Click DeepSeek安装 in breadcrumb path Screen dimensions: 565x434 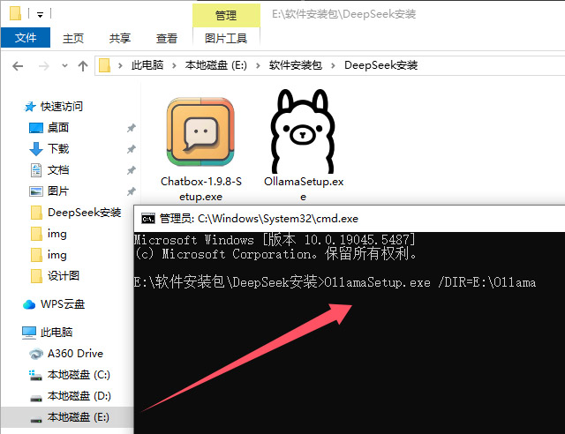380,65
